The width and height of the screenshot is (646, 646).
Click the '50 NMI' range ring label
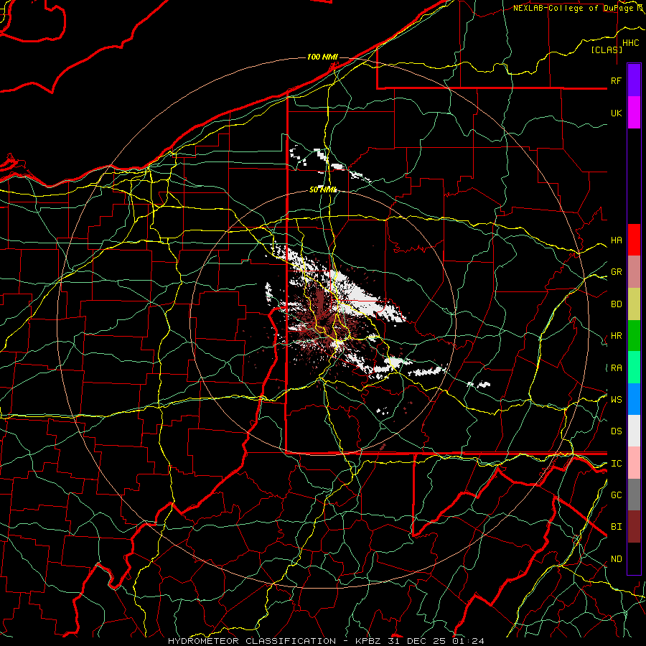[x=322, y=189]
